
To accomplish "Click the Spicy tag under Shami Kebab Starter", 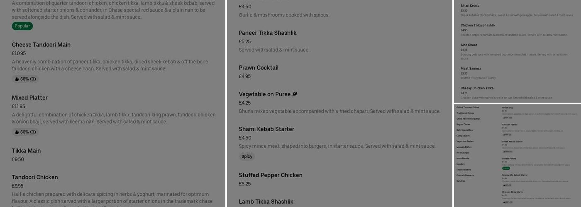I will pos(247,156).
